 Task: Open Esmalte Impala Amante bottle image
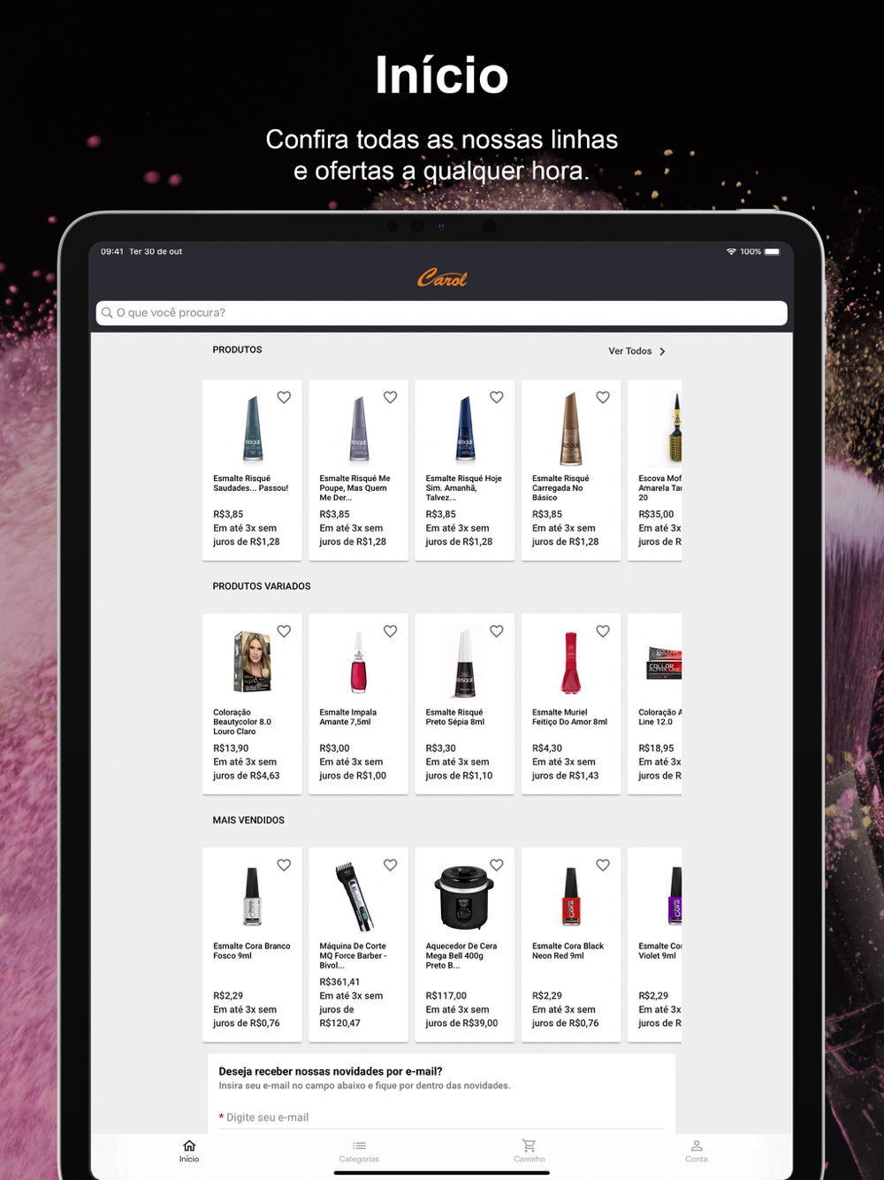359,662
